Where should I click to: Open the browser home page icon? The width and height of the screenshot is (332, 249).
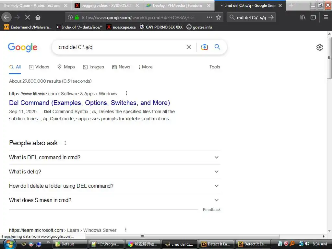point(38,17)
